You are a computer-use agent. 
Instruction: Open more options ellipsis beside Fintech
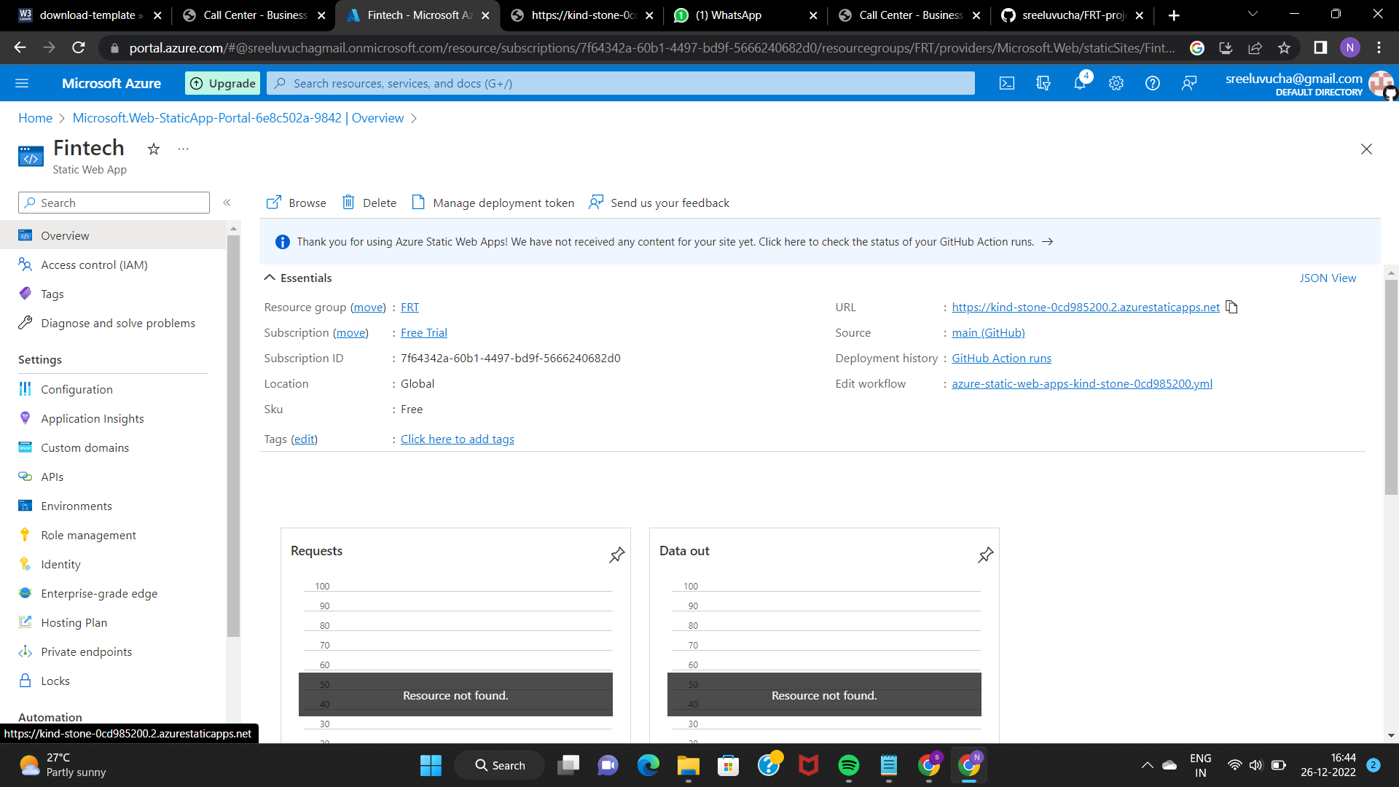182,149
